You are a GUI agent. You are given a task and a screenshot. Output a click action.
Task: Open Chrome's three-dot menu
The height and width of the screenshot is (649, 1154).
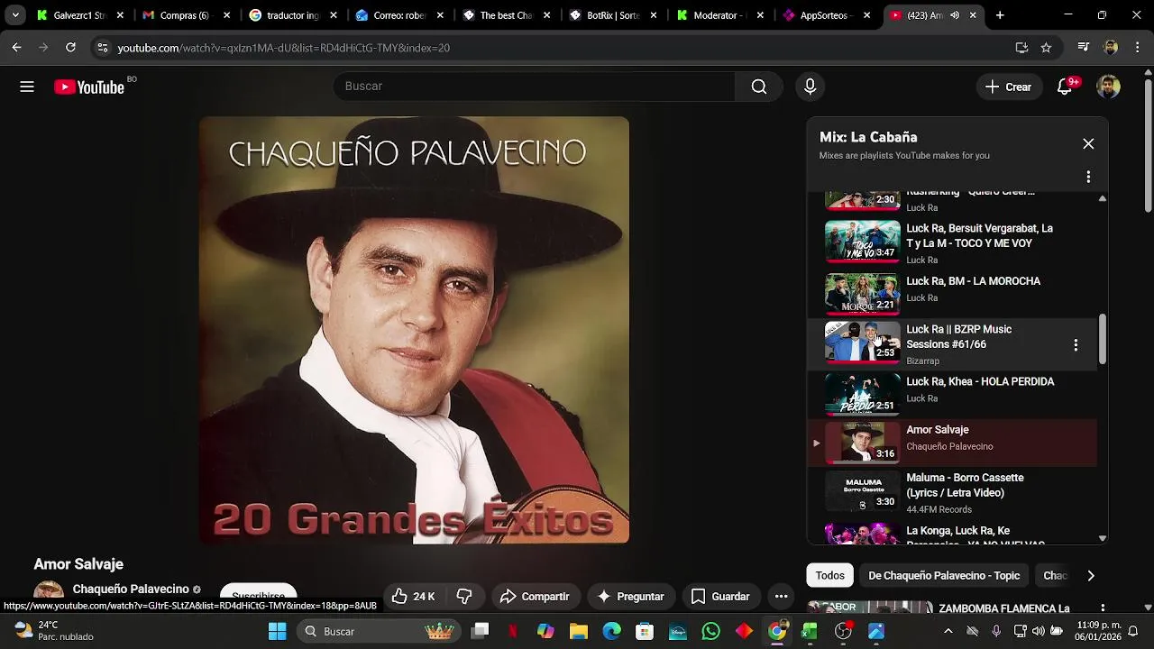[1136, 48]
